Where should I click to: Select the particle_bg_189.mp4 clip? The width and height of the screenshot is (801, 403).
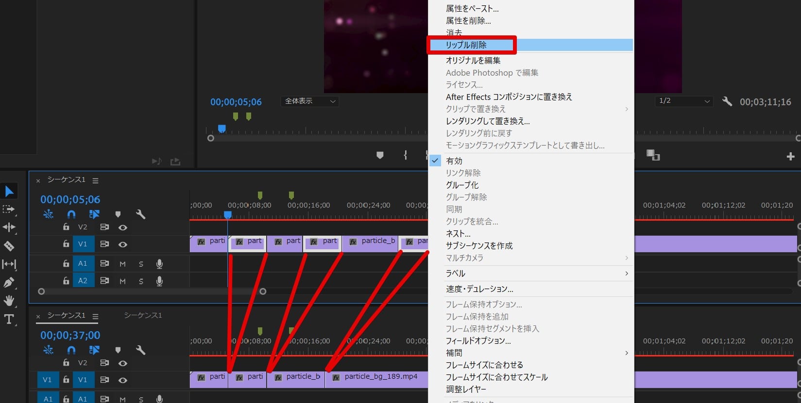[x=376, y=380]
